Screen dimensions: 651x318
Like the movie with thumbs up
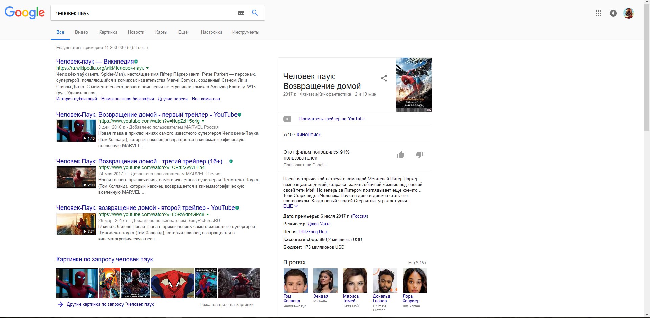point(401,155)
